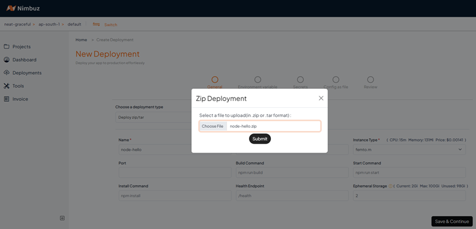Click the Ephemeral Storage info icon
Screen dimensions: 476x229
point(391,186)
